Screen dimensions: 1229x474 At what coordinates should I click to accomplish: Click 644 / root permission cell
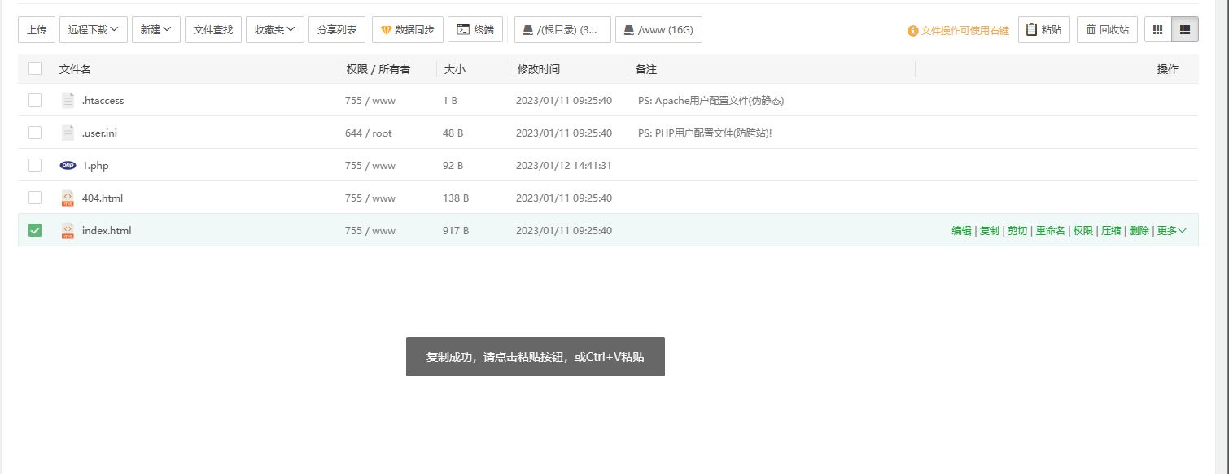(x=369, y=133)
